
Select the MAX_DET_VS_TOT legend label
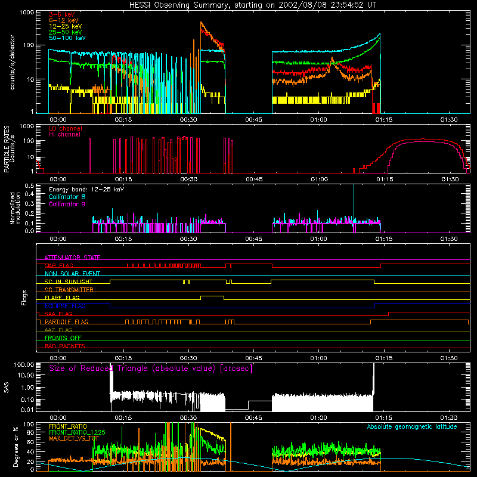(74, 438)
